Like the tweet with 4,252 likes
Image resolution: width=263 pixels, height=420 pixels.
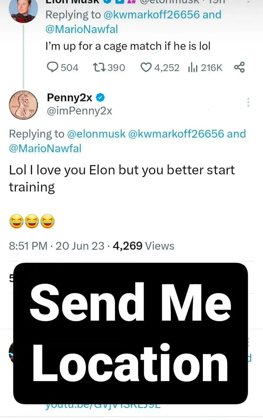pyautogui.click(x=146, y=67)
